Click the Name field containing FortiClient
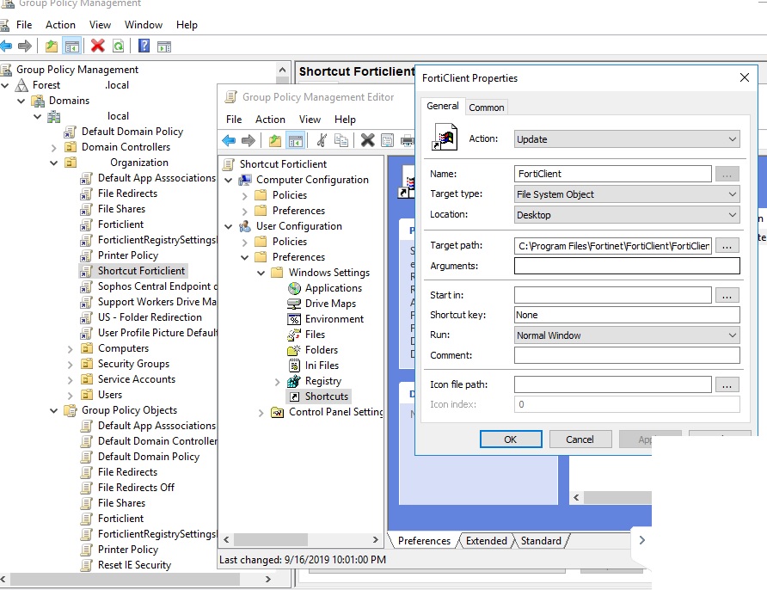 point(612,175)
